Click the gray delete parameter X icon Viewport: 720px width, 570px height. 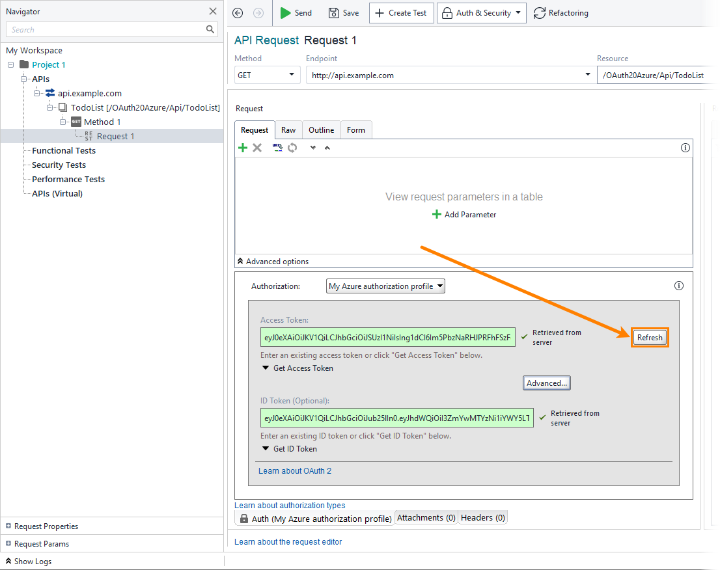(x=257, y=148)
